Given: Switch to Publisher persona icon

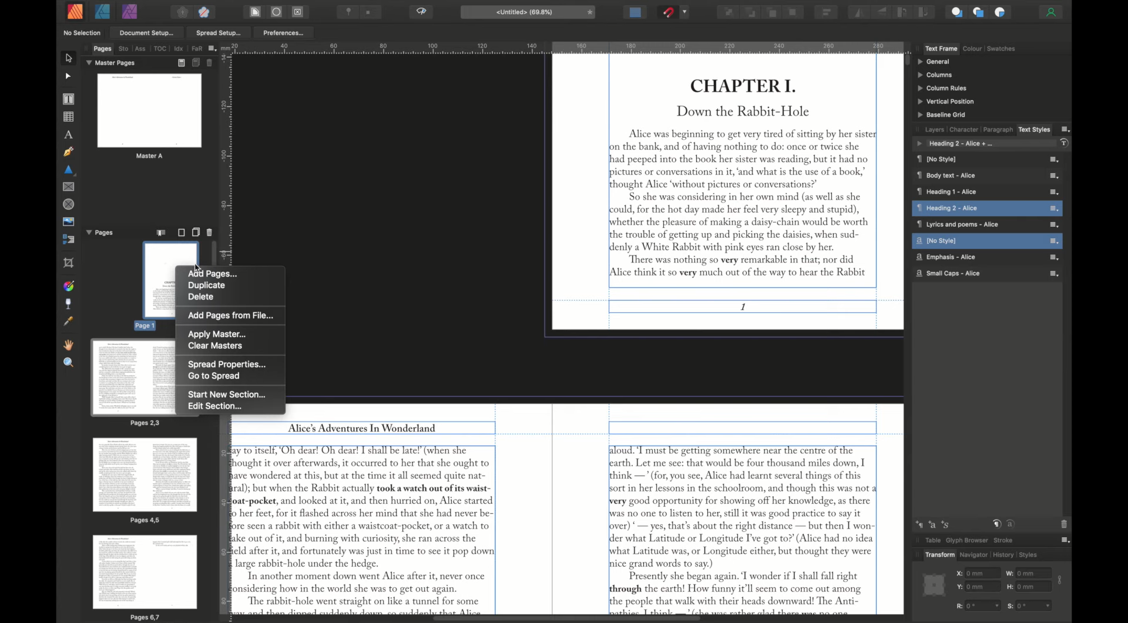Looking at the screenshot, I should click(x=75, y=12).
